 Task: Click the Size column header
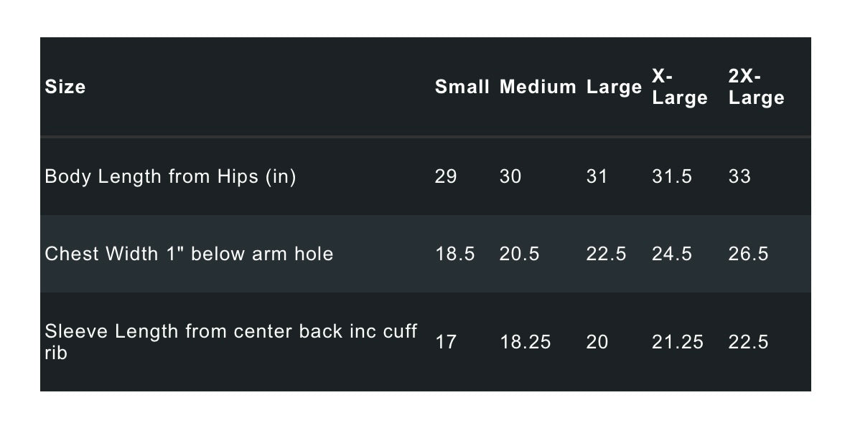coord(65,87)
